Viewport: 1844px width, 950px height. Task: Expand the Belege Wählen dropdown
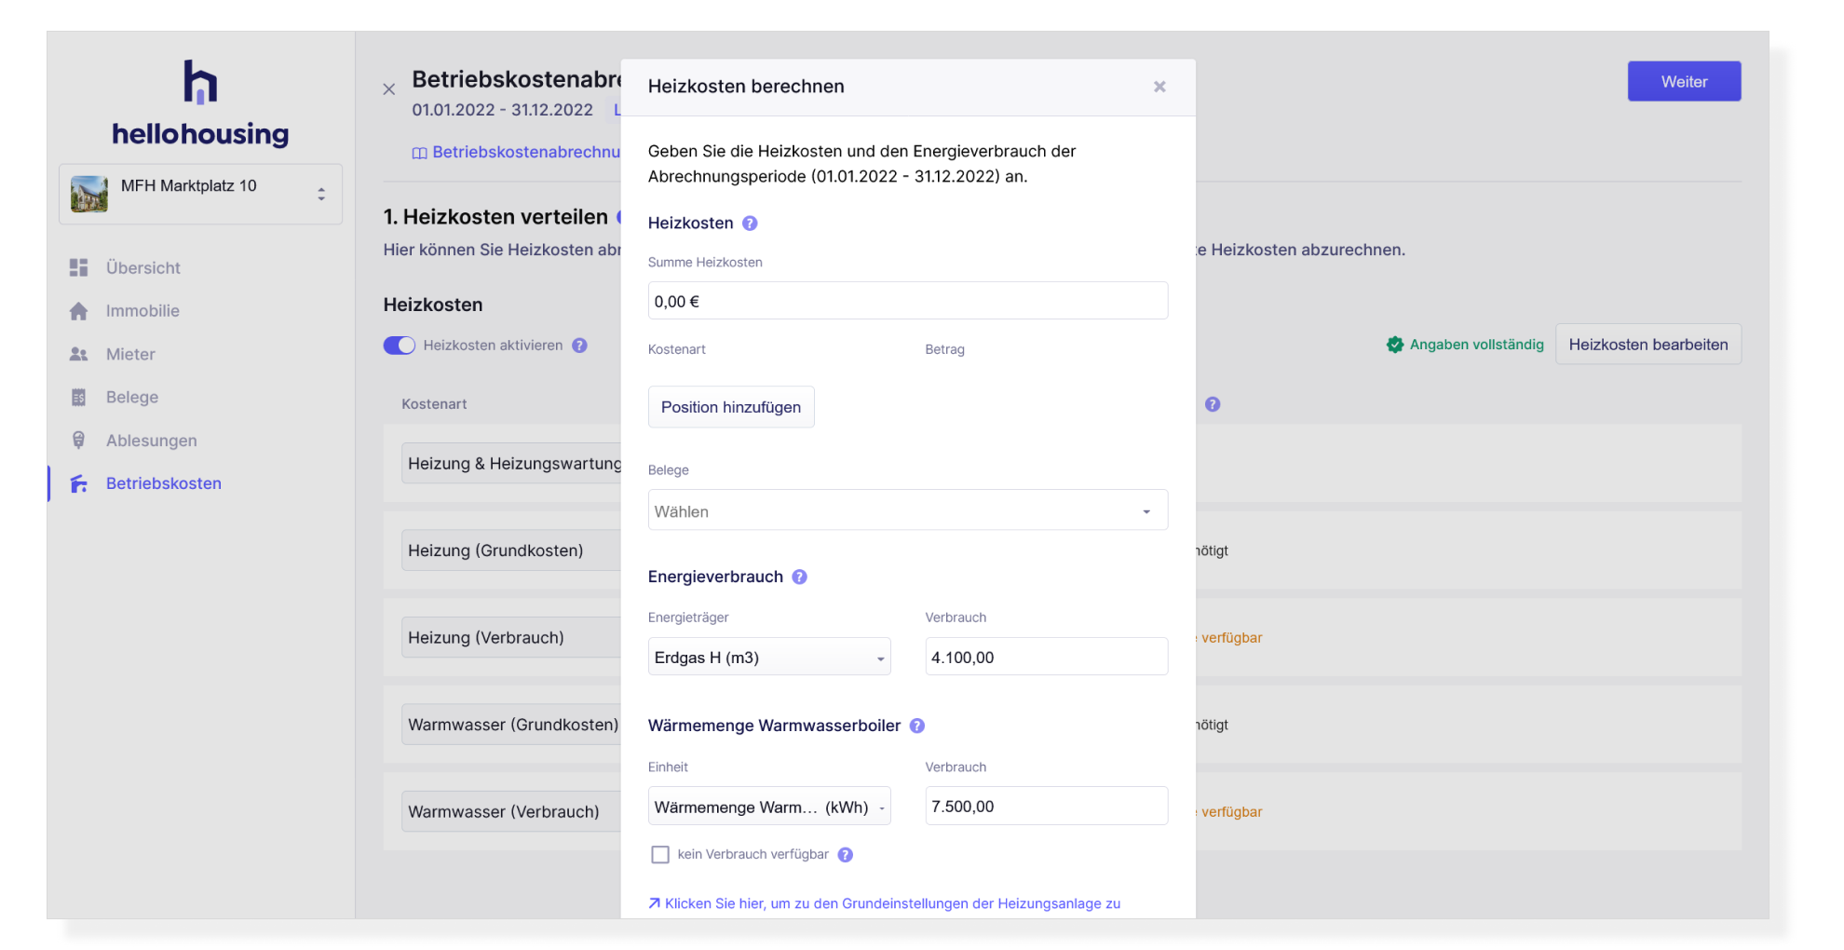[907, 510]
